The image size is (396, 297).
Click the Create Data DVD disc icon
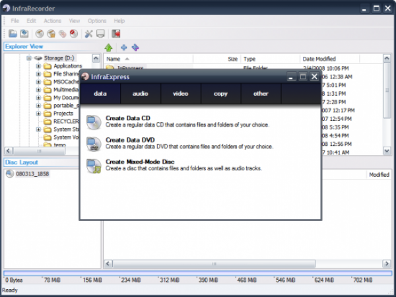tap(94, 144)
